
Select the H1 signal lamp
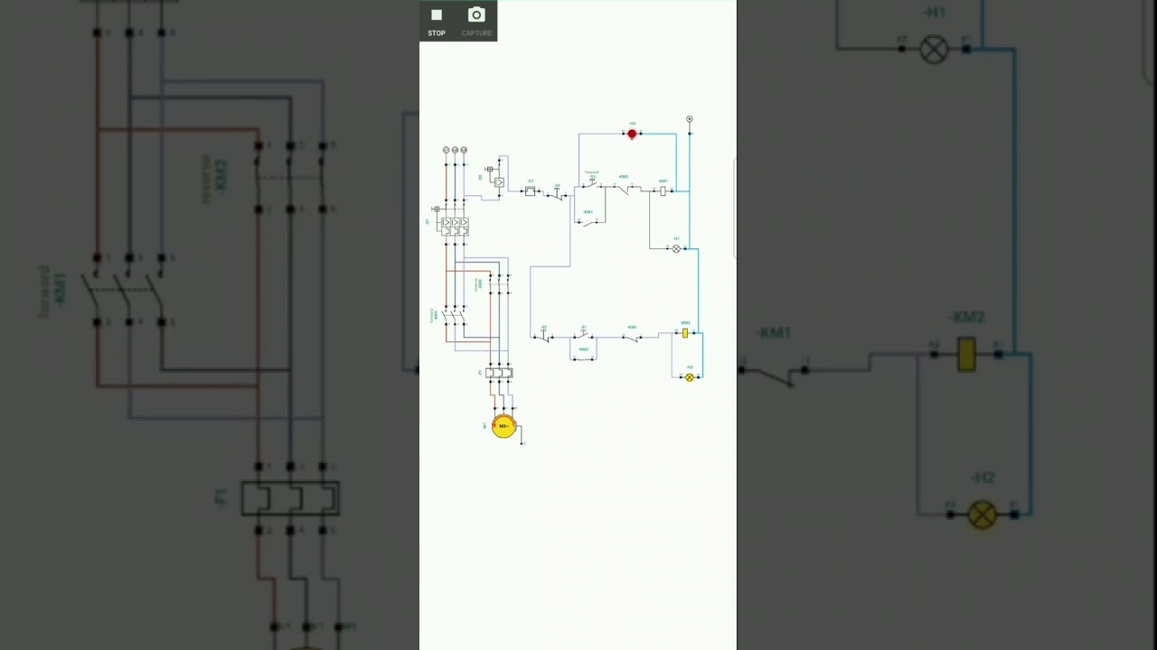tap(676, 248)
